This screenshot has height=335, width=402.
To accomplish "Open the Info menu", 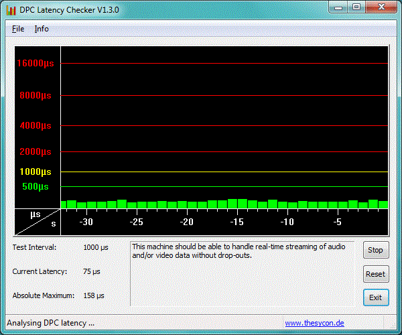I will [x=42, y=29].
